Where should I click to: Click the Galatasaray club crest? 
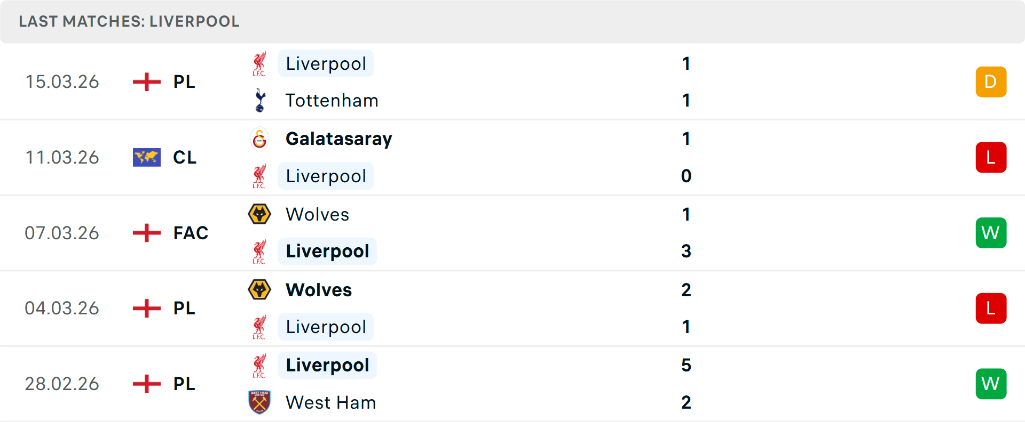(x=259, y=139)
